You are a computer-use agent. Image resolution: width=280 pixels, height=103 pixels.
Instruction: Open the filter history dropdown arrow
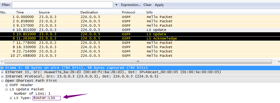click(117, 5)
